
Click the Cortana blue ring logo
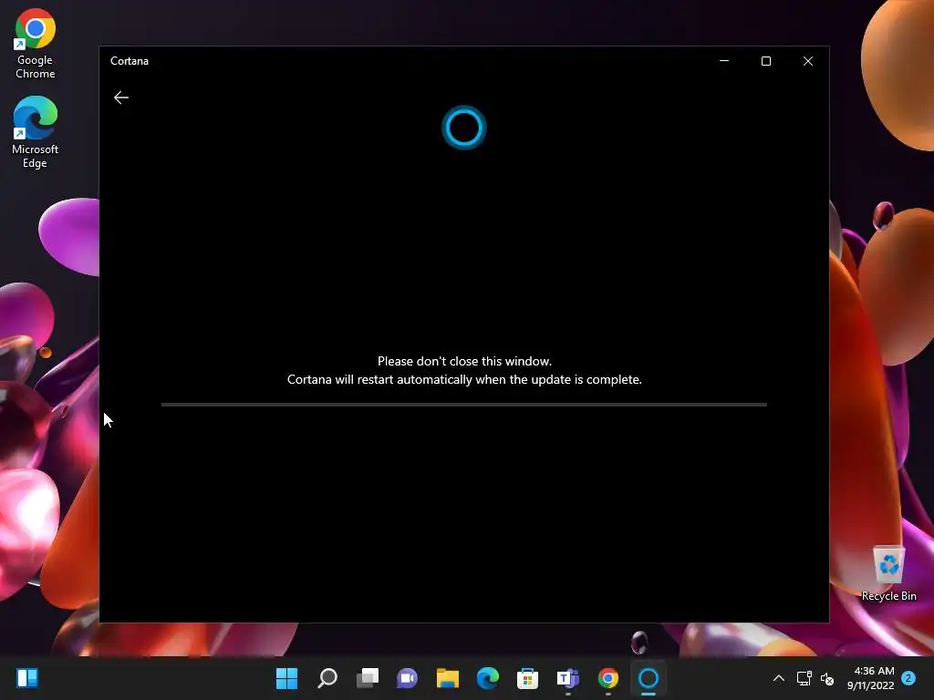click(464, 128)
